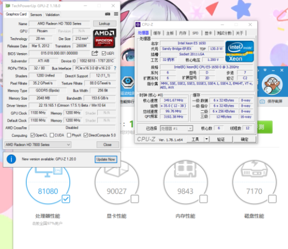Click the BIOS Version value field
Screen dimensions: 288x249
pos(60,53)
